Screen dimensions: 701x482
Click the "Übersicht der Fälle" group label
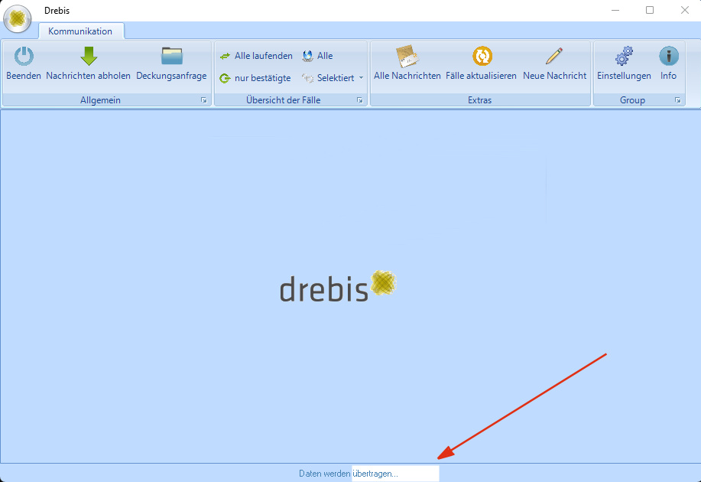pos(284,100)
